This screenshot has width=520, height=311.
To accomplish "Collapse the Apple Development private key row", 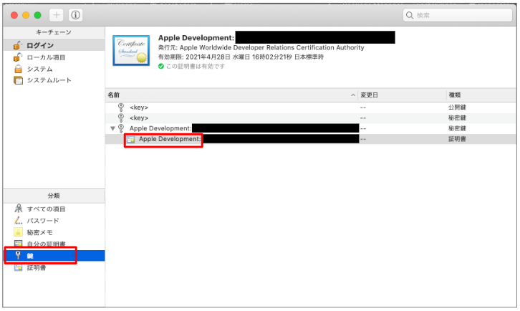I will (112, 128).
